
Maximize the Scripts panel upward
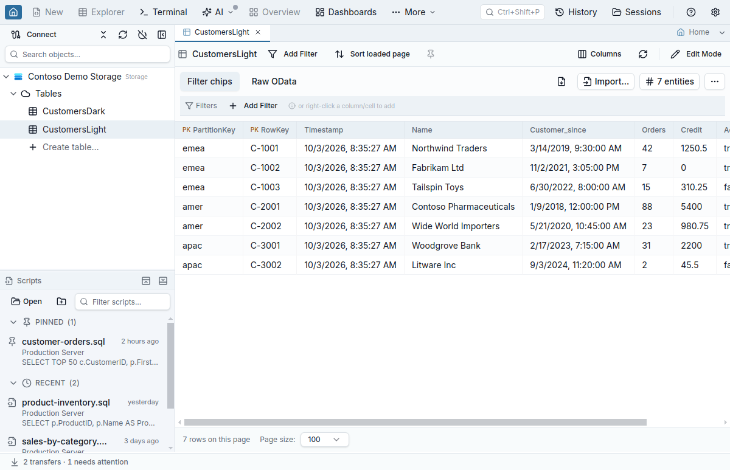pyautogui.click(x=146, y=281)
